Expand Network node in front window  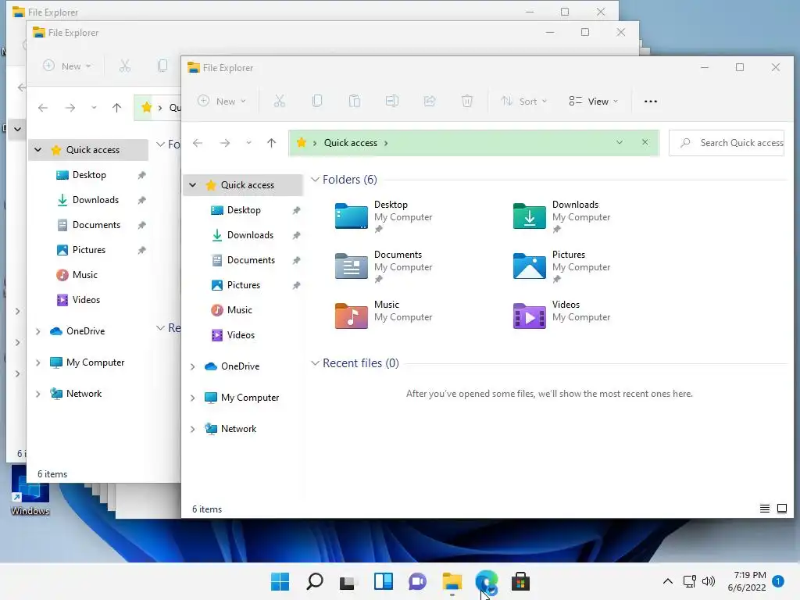(x=193, y=429)
